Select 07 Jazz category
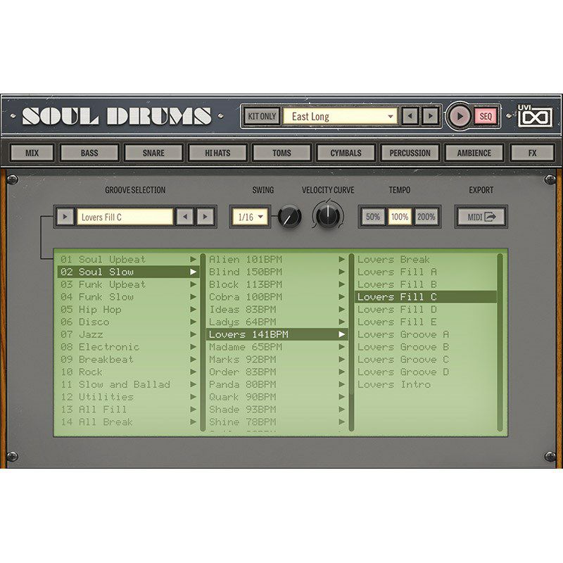The image size is (563, 563). click(x=129, y=335)
